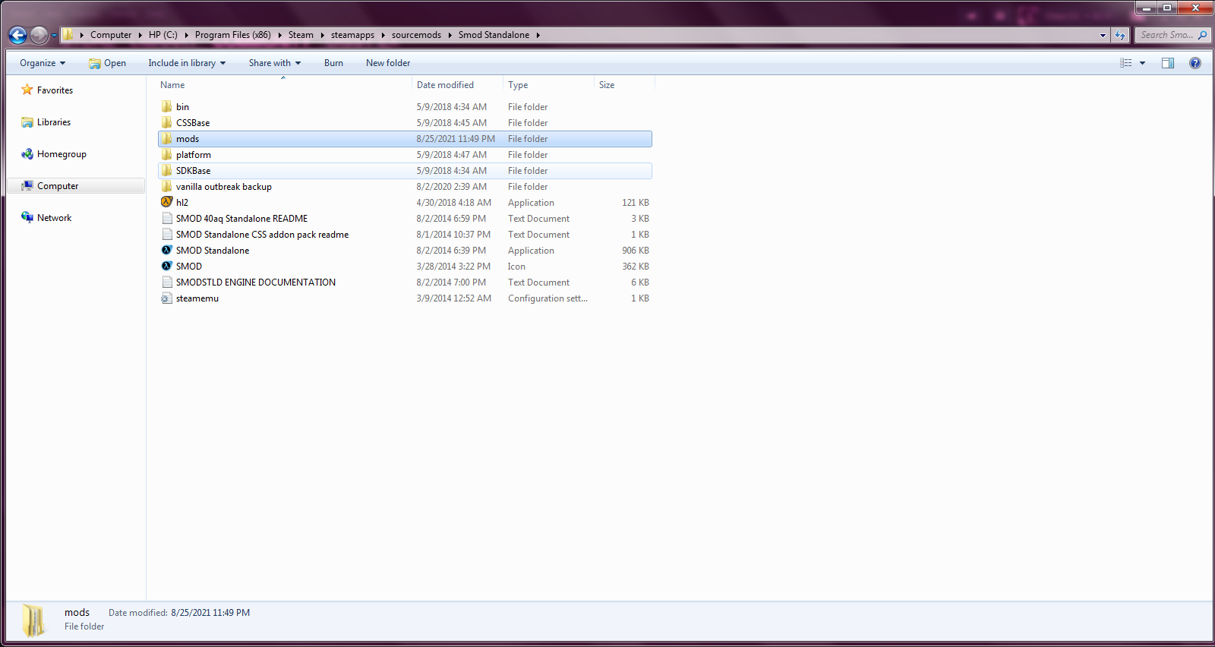Select Network in navigation pane
Viewport: 1215px width, 647px height.
(x=46, y=218)
